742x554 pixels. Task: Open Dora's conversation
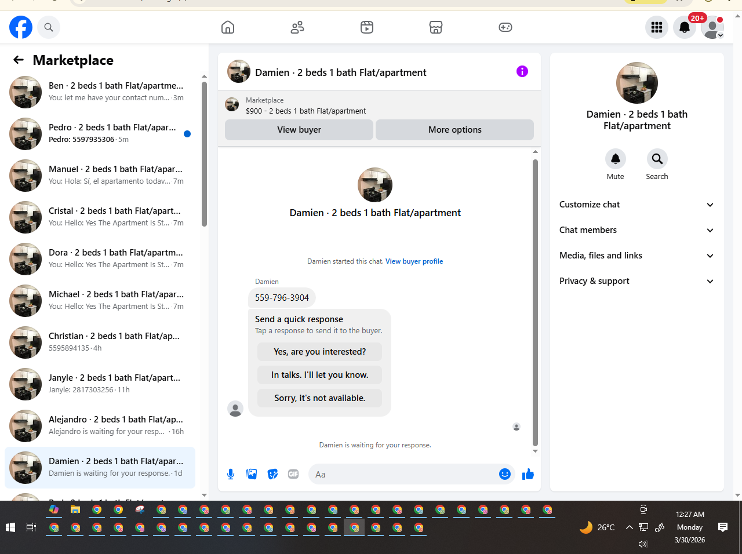100,259
